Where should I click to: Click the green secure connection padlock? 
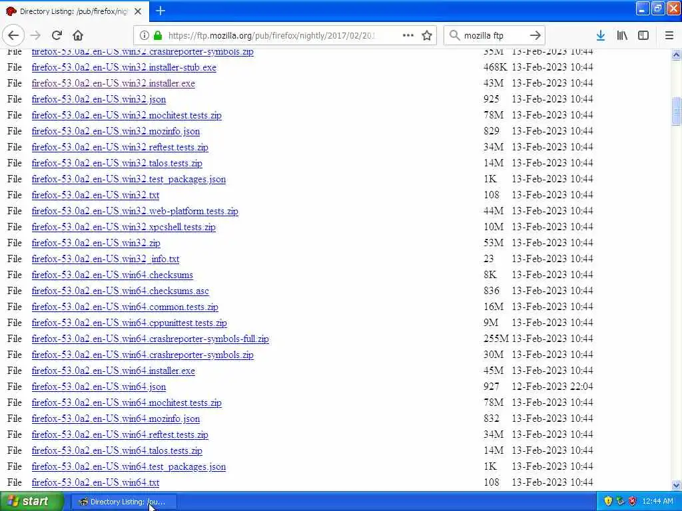click(x=158, y=35)
